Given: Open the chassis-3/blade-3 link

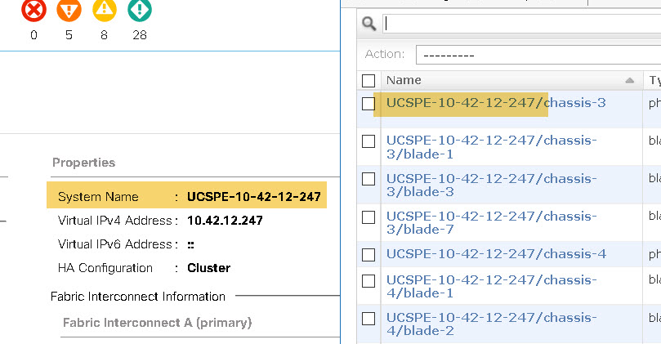Looking at the screenshot, I should tap(492, 185).
